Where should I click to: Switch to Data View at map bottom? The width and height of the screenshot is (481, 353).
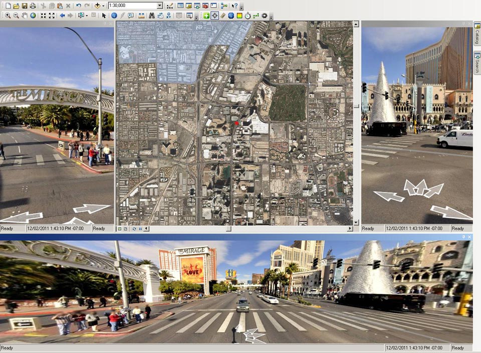point(119,229)
